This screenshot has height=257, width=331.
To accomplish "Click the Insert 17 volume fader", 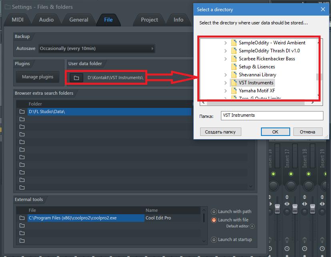I will pos(295,209).
